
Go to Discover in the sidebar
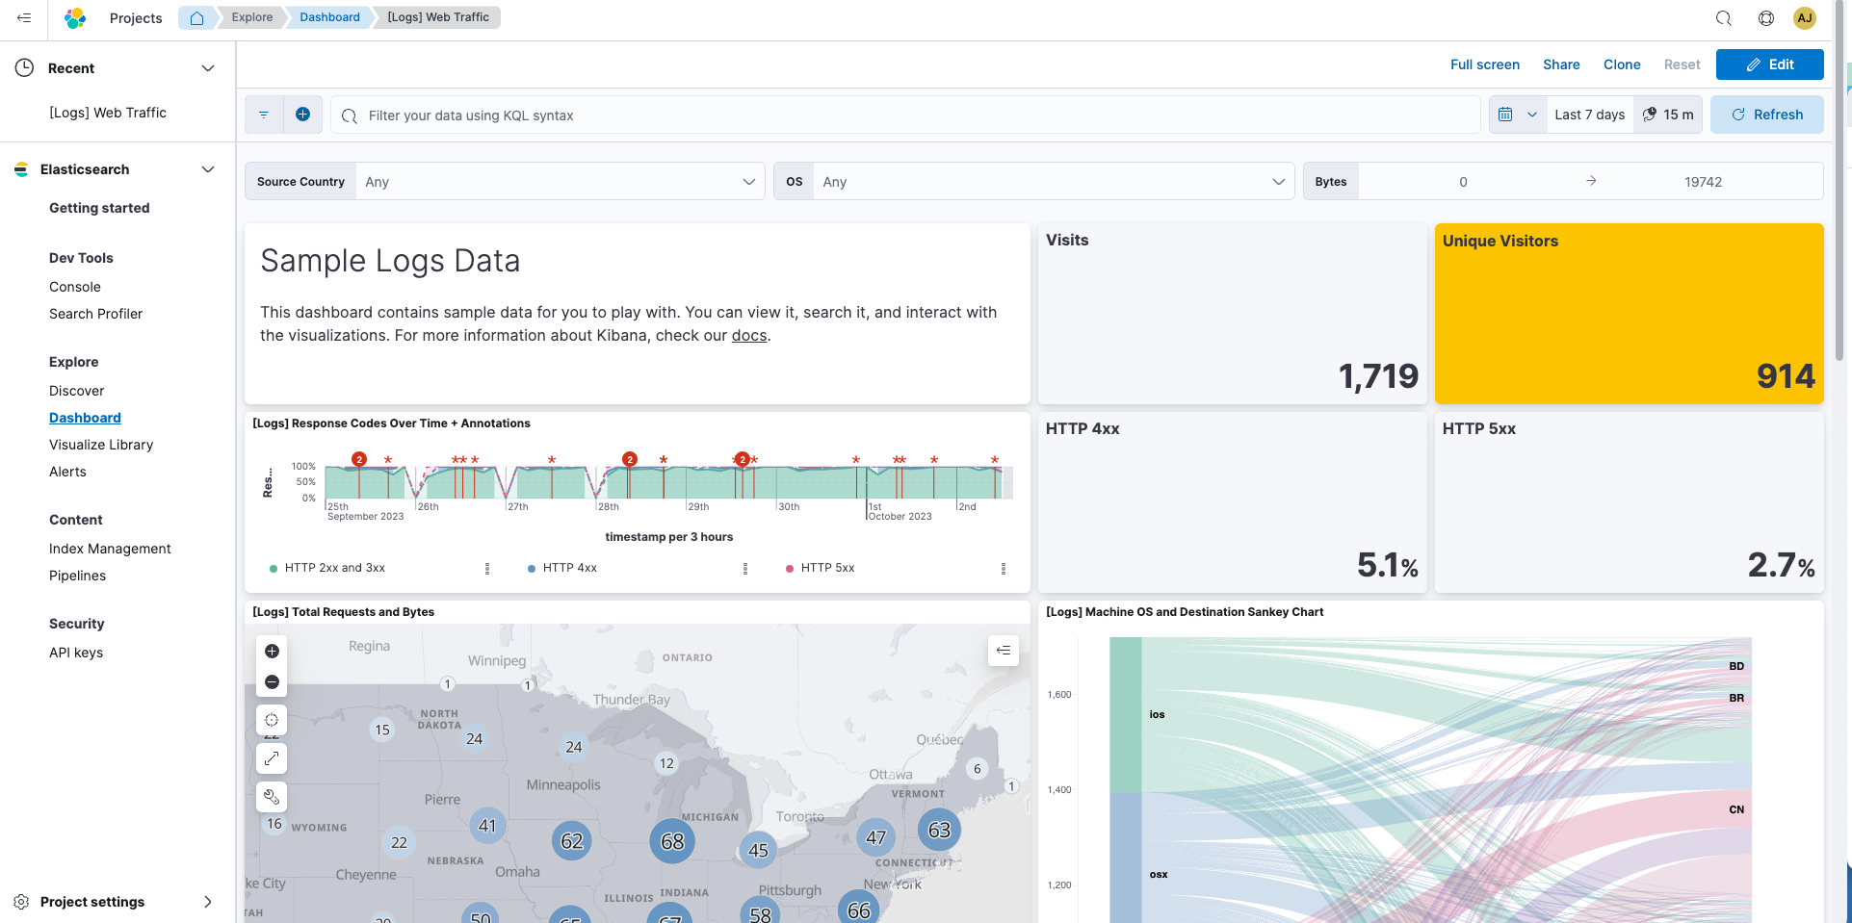(77, 391)
